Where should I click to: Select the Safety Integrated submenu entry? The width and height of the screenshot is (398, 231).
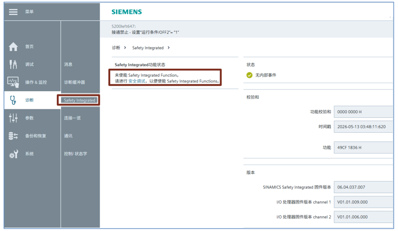tap(80, 100)
